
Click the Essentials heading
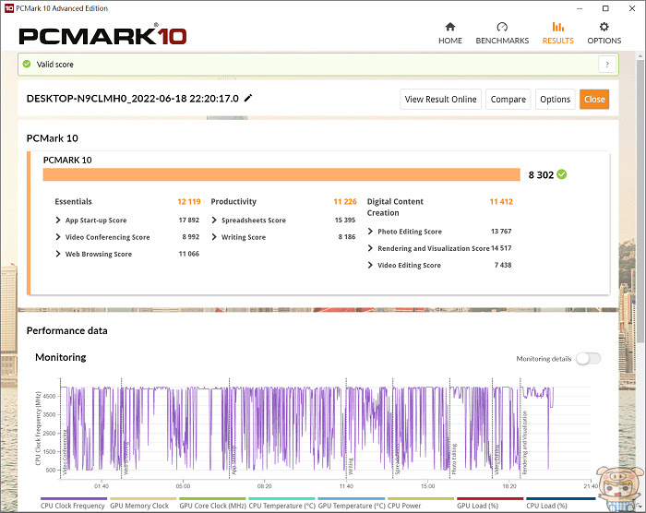73,201
